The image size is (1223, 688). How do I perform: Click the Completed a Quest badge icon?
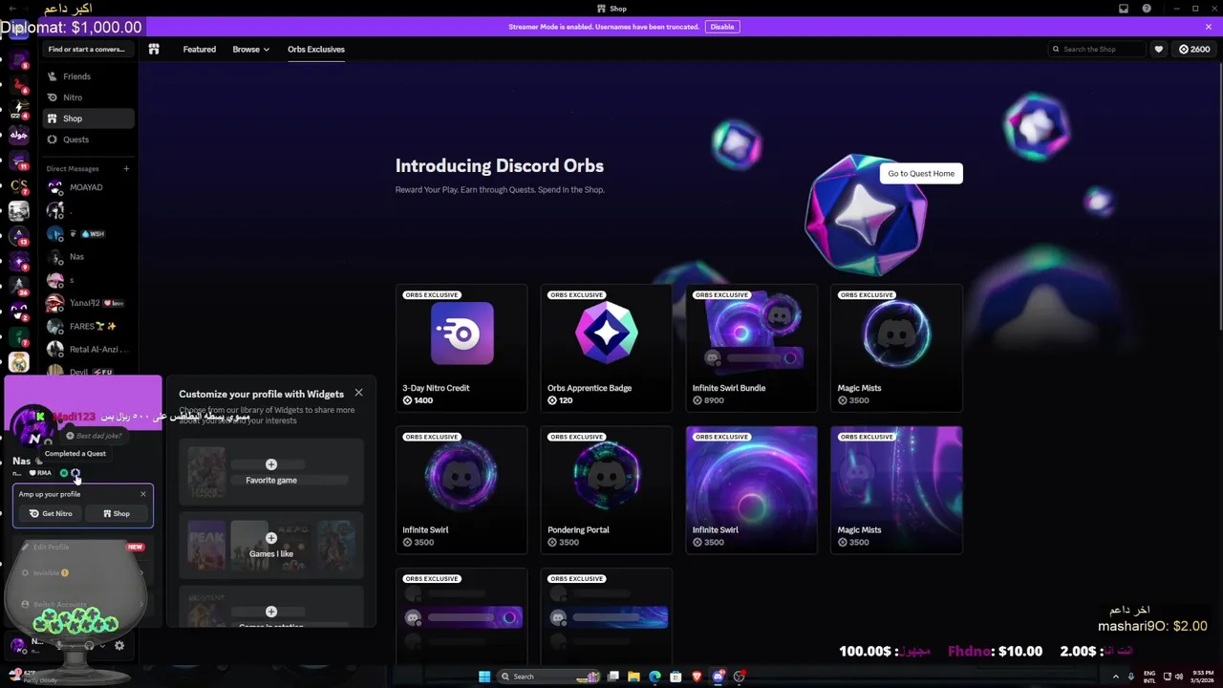[x=75, y=473]
